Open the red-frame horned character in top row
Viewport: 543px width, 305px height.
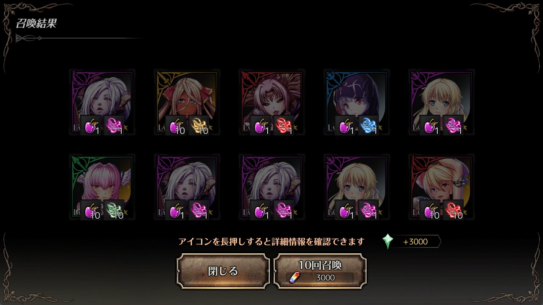[x=271, y=102]
